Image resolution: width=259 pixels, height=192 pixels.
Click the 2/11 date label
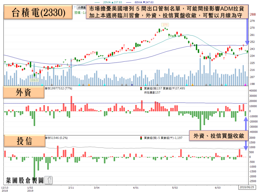pyautogui.click(x=71, y=188)
